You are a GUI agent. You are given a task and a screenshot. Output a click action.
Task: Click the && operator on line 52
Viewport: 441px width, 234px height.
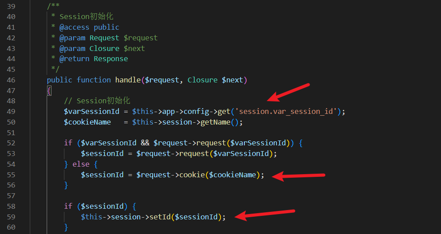click(145, 143)
